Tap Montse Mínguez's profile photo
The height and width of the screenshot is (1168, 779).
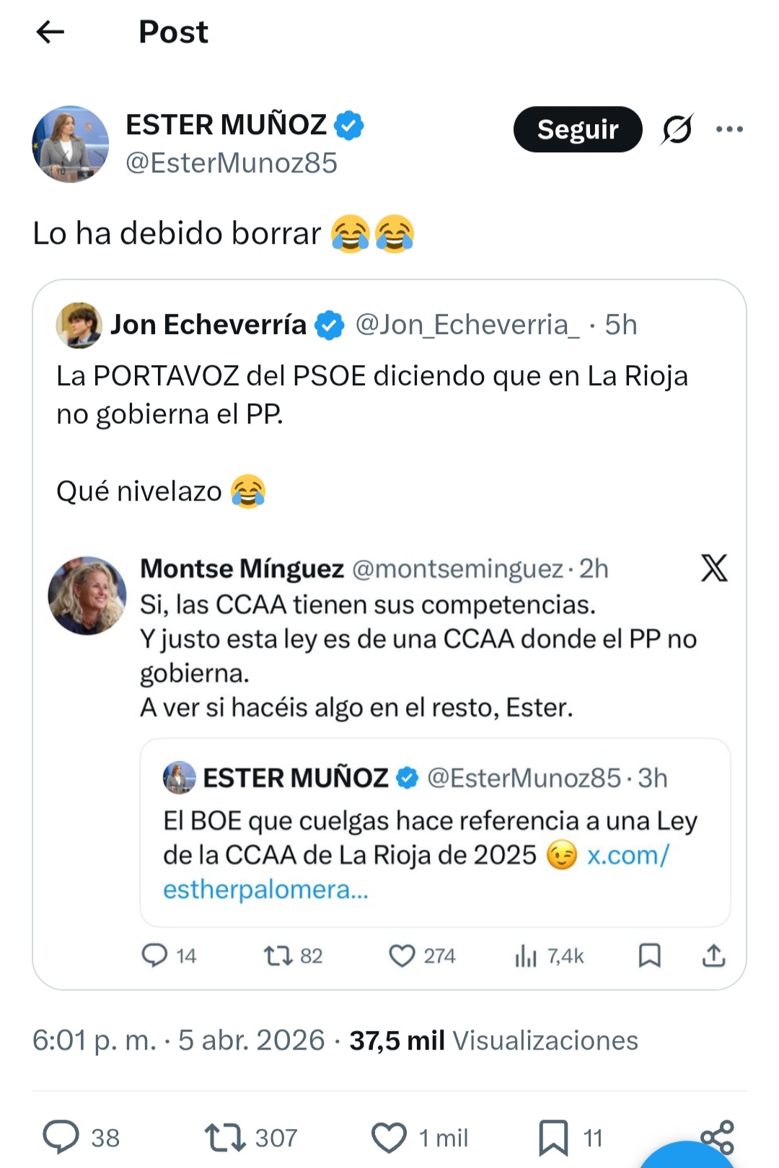pos(87,595)
